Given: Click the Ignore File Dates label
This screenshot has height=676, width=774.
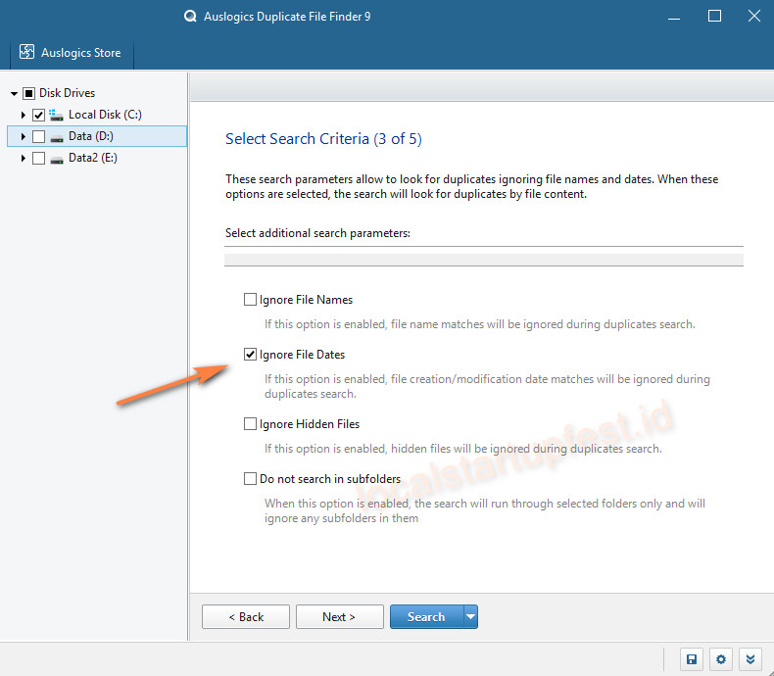Looking at the screenshot, I should 302,355.
